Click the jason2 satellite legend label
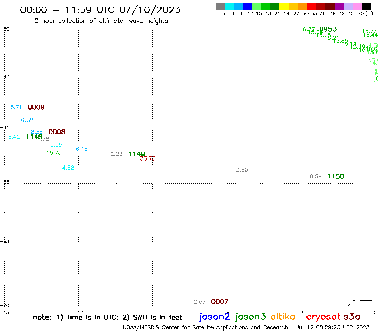 215,317
